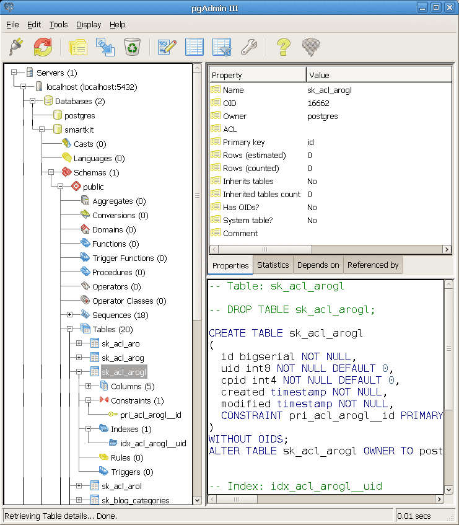
Task: Open object properties folder toolbar icon
Action: coord(78,47)
